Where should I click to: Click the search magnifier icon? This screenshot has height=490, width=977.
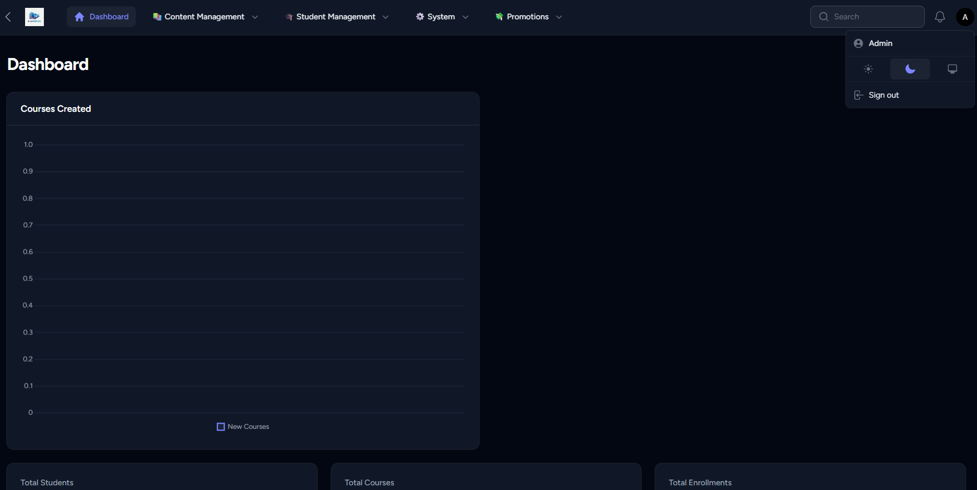point(823,16)
